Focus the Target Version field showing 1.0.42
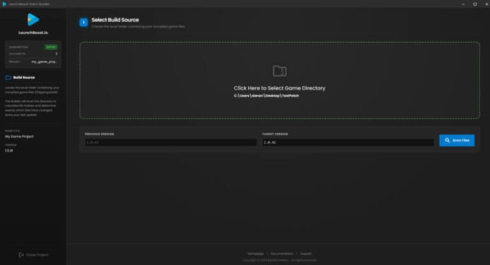Image resolution: width=490 pixels, height=265 pixels. click(348, 142)
